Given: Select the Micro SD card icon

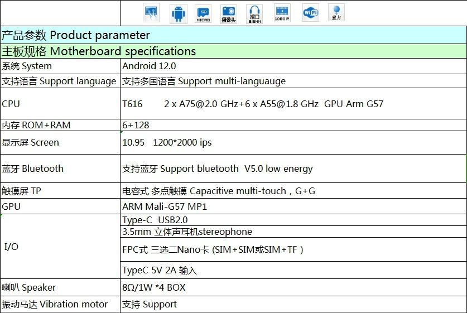Looking at the screenshot, I should (203, 14).
